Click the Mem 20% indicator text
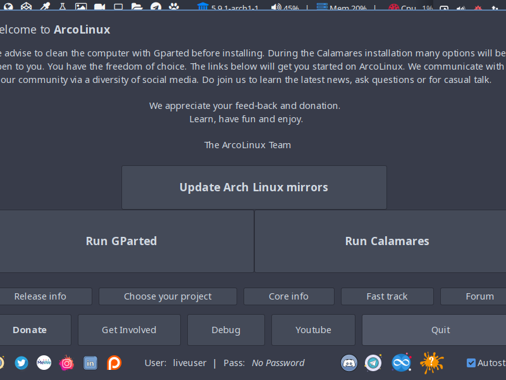This screenshot has height=380, width=506. pyautogui.click(x=348, y=8)
